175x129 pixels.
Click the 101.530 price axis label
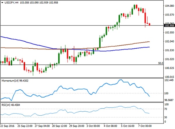[x=169, y=50]
